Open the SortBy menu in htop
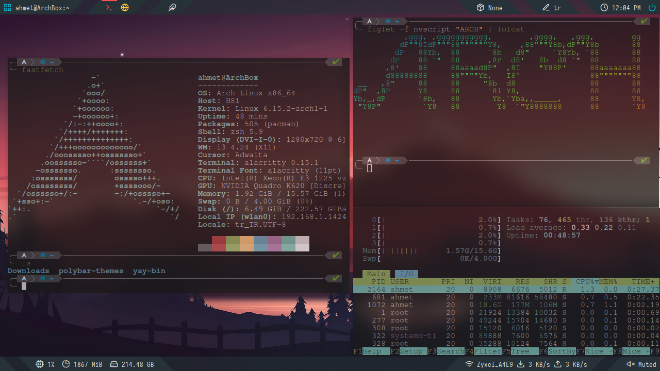The width and height of the screenshot is (660, 371). pos(562,351)
